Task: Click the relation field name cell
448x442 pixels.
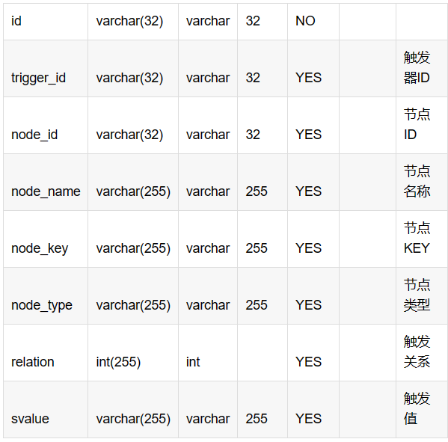Action: 46,353
